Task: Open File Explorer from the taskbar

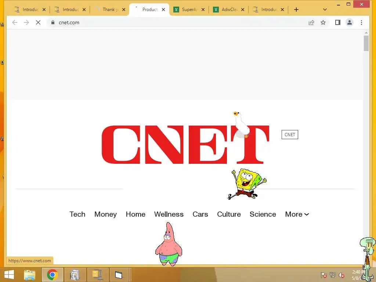Action: click(29, 275)
